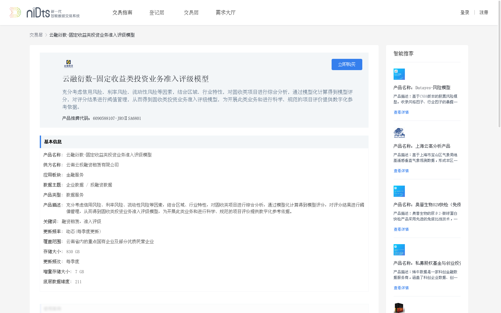Click the 数据服务 product type value
501x313 pixels.
tap(75, 195)
